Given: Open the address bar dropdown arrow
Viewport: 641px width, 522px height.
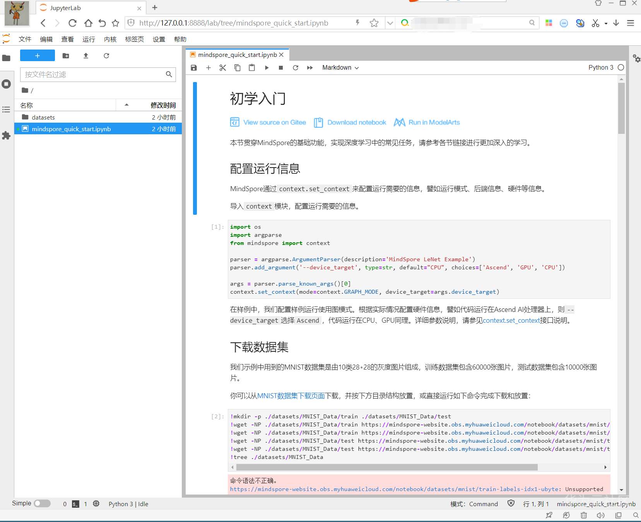Looking at the screenshot, I should (390, 23).
